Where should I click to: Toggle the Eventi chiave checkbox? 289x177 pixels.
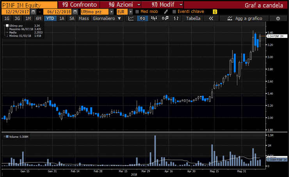pos(174,12)
